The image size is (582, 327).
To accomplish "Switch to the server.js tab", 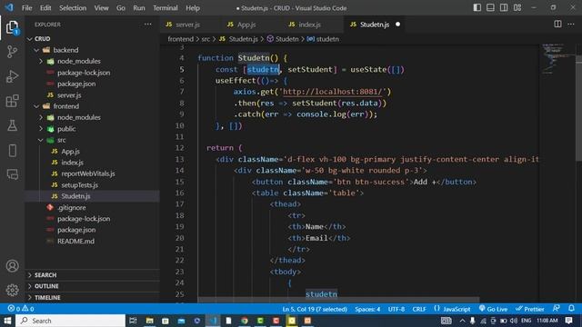I will tap(188, 25).
